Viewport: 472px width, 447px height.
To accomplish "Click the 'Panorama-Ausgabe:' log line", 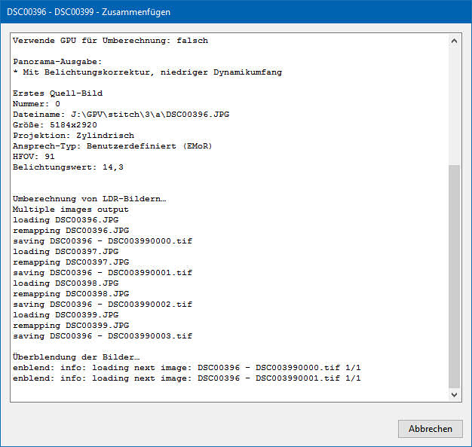I will coord(57,62).
